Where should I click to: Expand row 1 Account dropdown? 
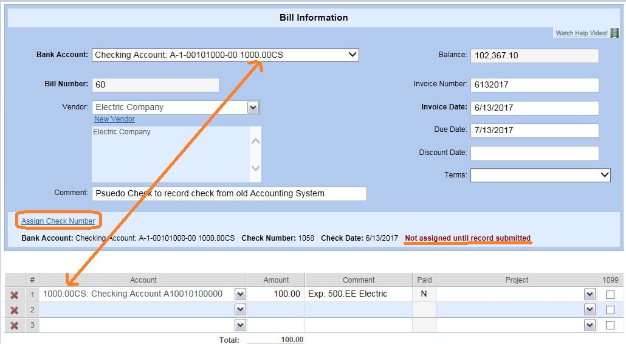240,294
